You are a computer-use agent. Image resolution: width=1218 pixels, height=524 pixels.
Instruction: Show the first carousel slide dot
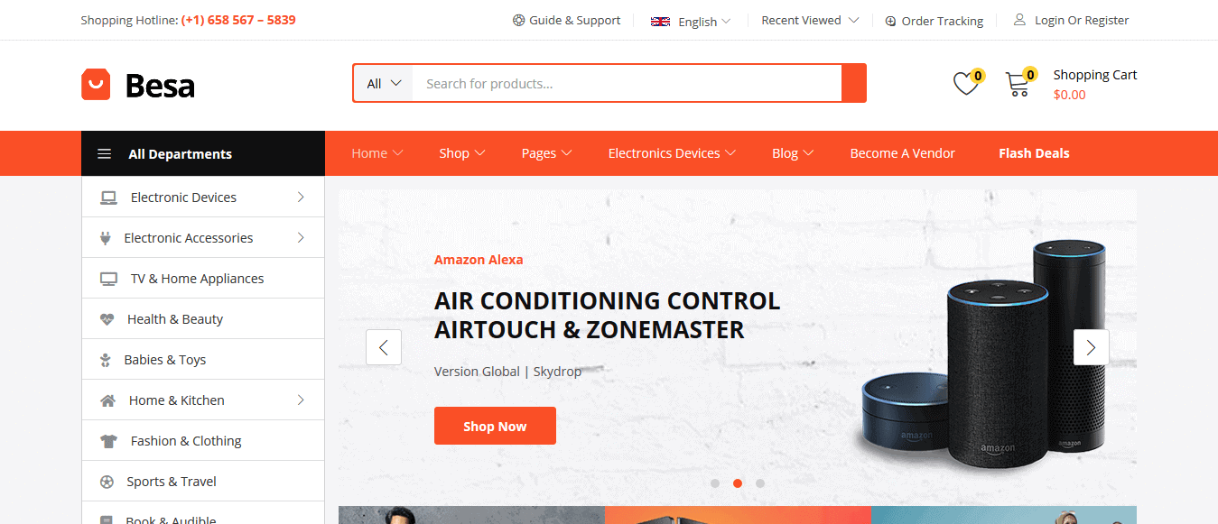tap(715, 483)
